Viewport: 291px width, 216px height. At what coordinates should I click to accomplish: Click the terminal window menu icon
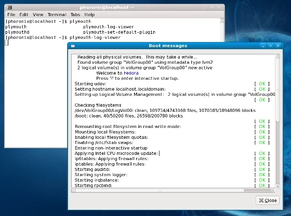[10, 8]
